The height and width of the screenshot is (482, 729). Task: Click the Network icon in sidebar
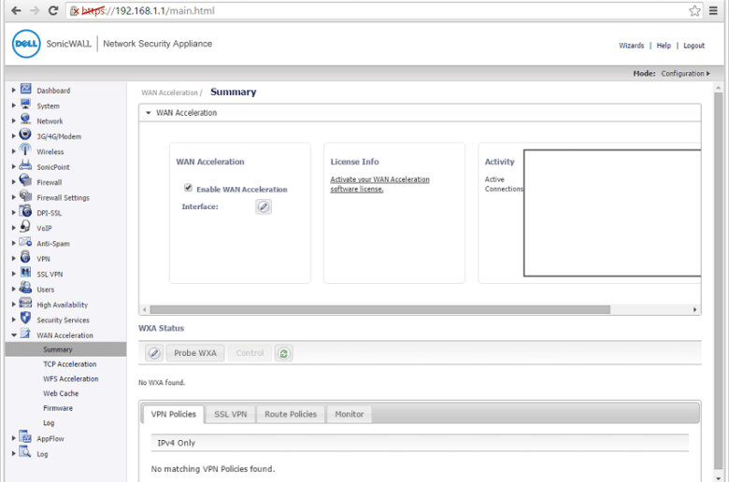[x=25, y=120]
